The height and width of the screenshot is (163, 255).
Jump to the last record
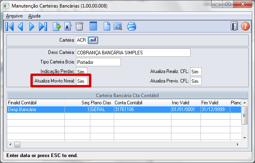[x=43, y=27]
